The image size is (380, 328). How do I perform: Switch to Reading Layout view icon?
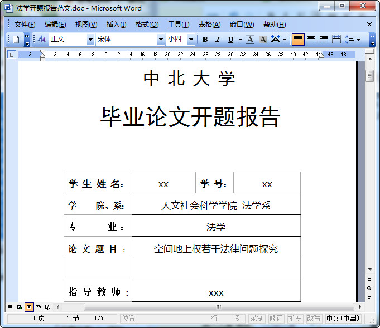click(x=48, y=307)
